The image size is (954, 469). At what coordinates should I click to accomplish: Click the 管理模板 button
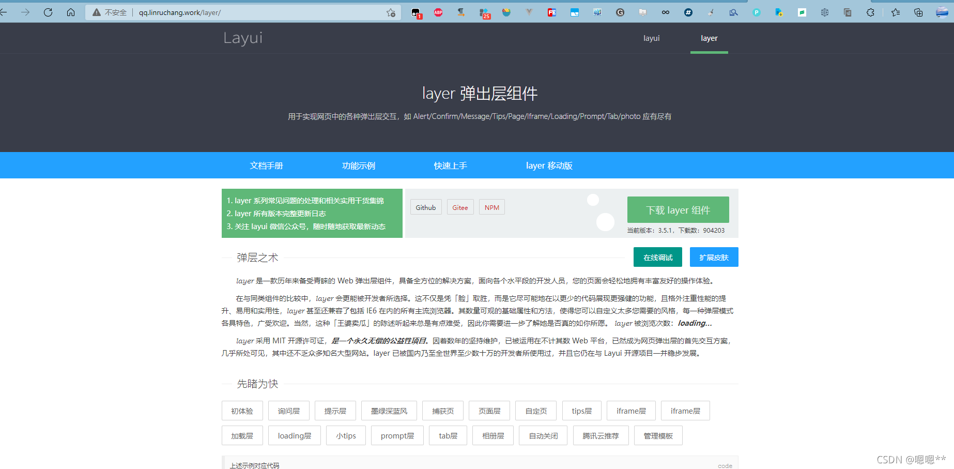pyautogui.click(x=658, y=435)
